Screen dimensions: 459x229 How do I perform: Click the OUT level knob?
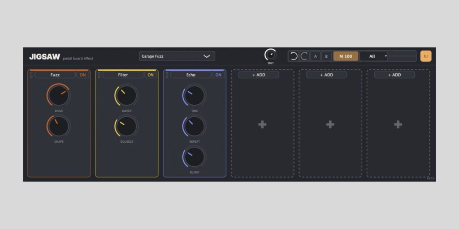[270, 55]
